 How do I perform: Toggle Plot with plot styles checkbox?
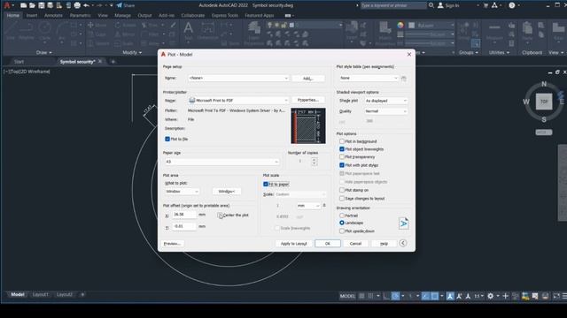point(342,165)
